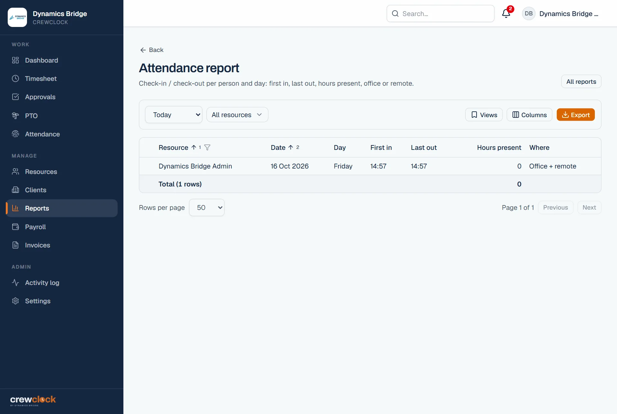617x414 pixels.
Task: Click the search magnifier icon
Action: [395, 13]
